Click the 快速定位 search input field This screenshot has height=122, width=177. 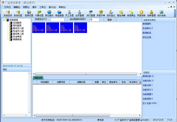[57, 20]
